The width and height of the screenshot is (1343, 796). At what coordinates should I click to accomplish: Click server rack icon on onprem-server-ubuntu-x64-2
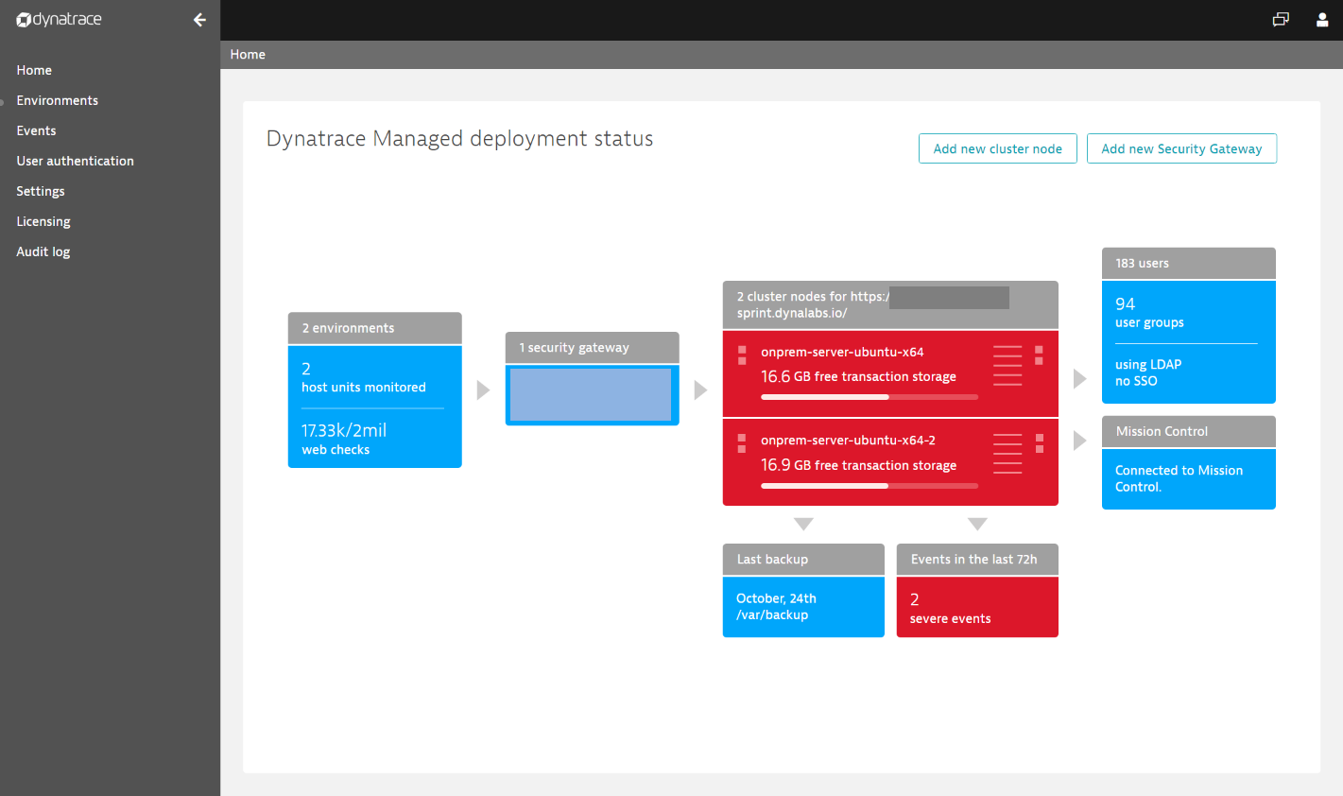(1007, 454)
